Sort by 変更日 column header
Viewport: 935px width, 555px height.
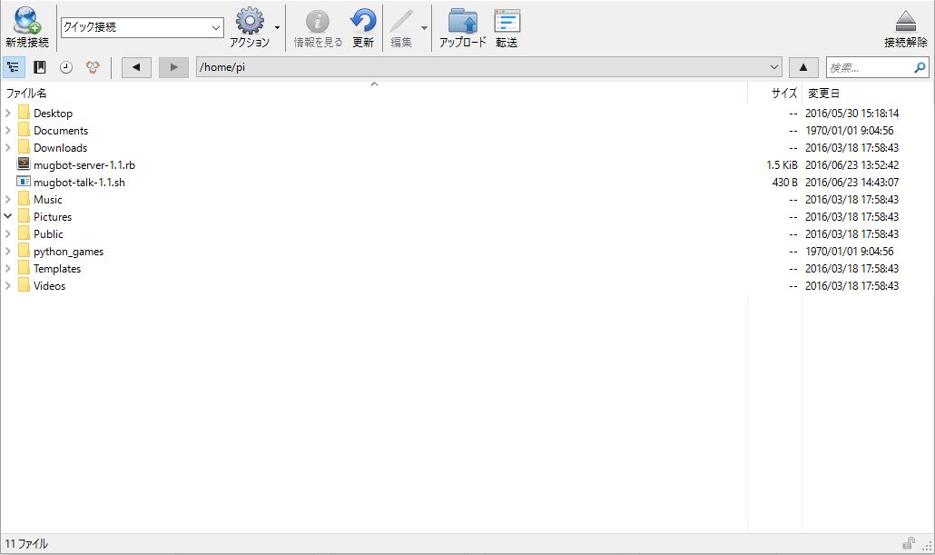(x=868, y=93)
